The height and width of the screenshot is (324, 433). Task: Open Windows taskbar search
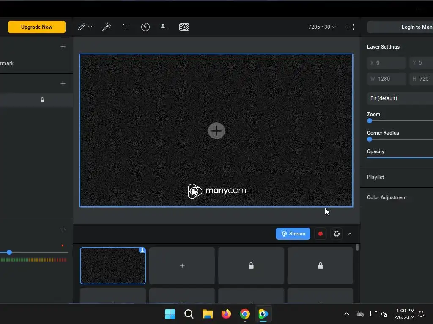(x=189, y=314)
